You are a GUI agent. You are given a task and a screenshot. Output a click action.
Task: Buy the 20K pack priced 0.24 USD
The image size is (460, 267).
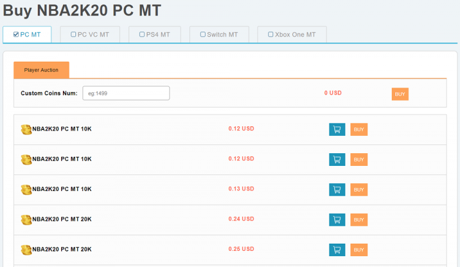[359, 220]
